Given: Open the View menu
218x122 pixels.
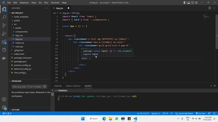Looking at the screenshot, I should coord(34,3).
